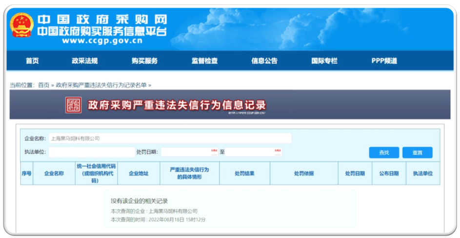460x238 pixels.
Task: Click the end date field after 至
Action: (x=249, y=152)
